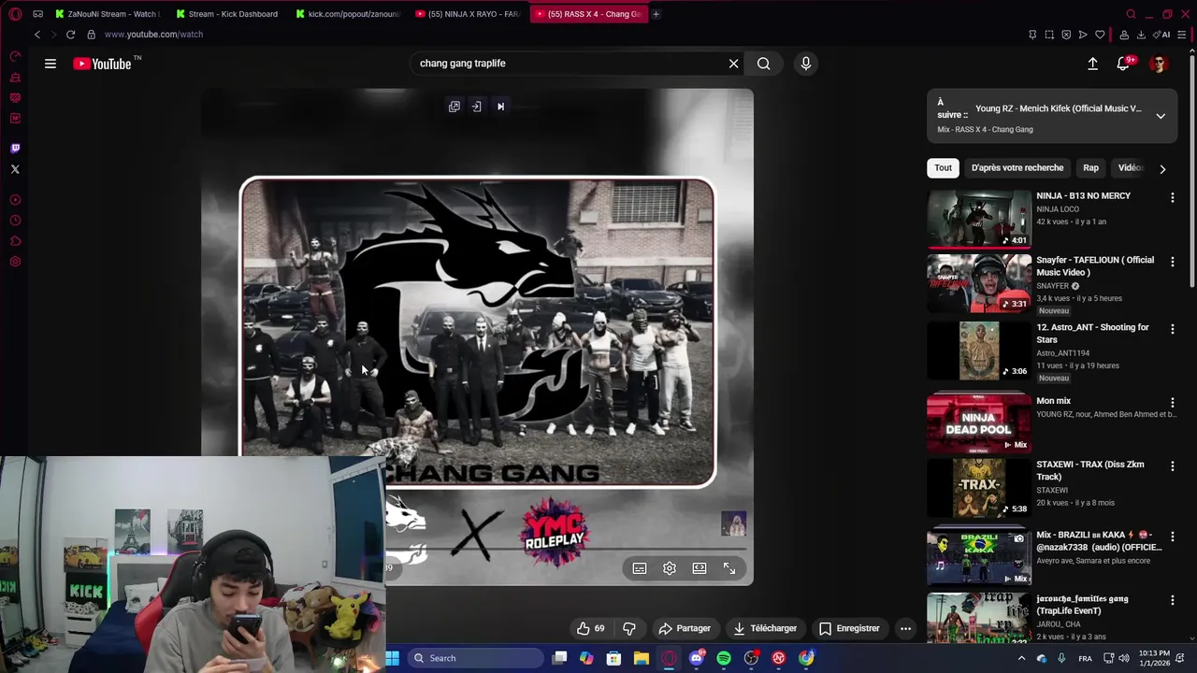Open File Explorer from taskbar
Image resolution: width=1197 pixels, height=673 pixels.
[x=642, y=658]
